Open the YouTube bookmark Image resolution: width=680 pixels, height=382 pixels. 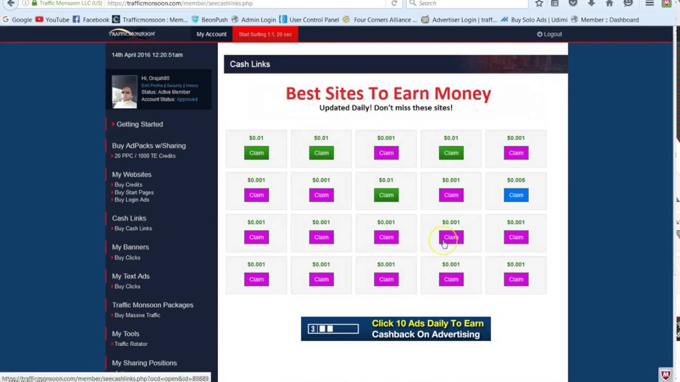point(52,20)
